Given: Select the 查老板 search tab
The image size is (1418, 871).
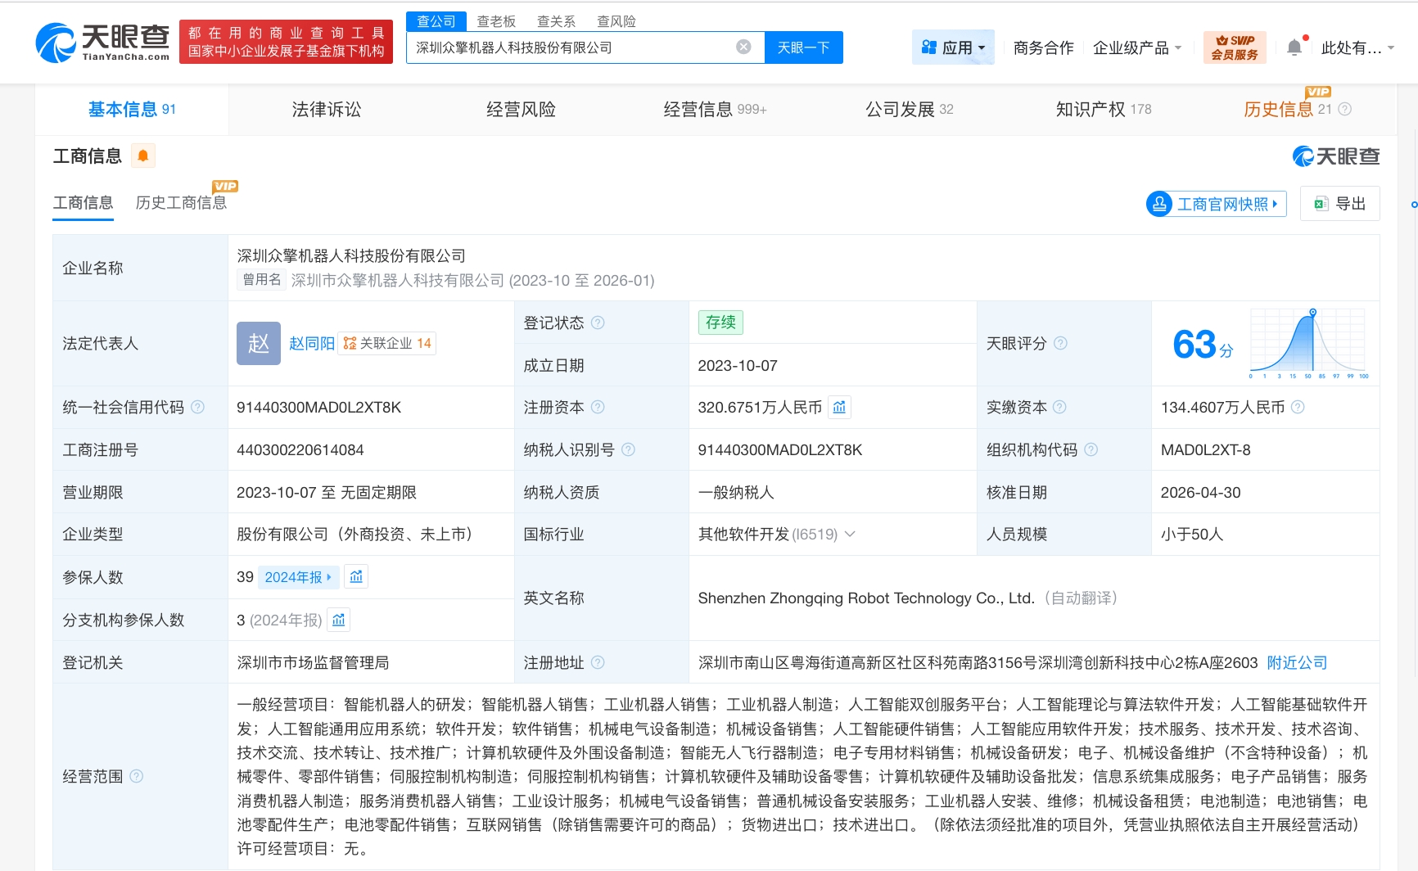Looking at the screenshot, I should coord(496,21).
